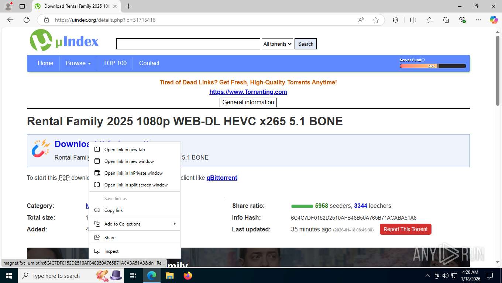Show hidden system tray icons
This screenshot has height=283, width=502.
point(428,276)
